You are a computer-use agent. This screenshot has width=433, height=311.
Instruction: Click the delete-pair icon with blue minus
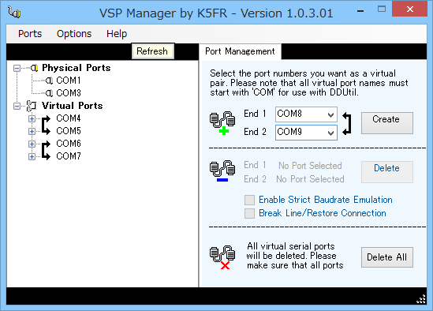click(x=222, y=171)
